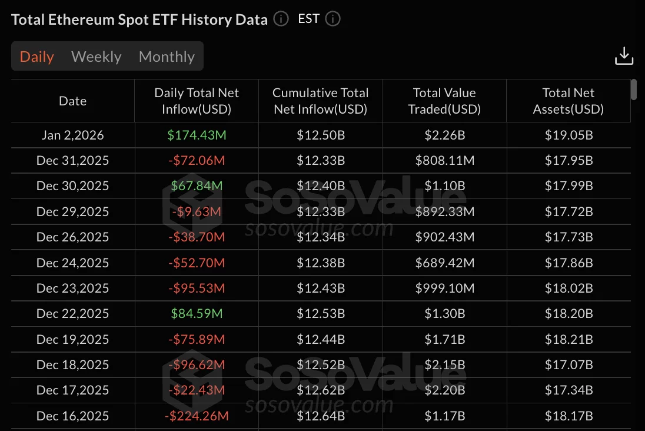Click the red -$224.26M outflow value
645x431 pixels.
coord(196,416)
